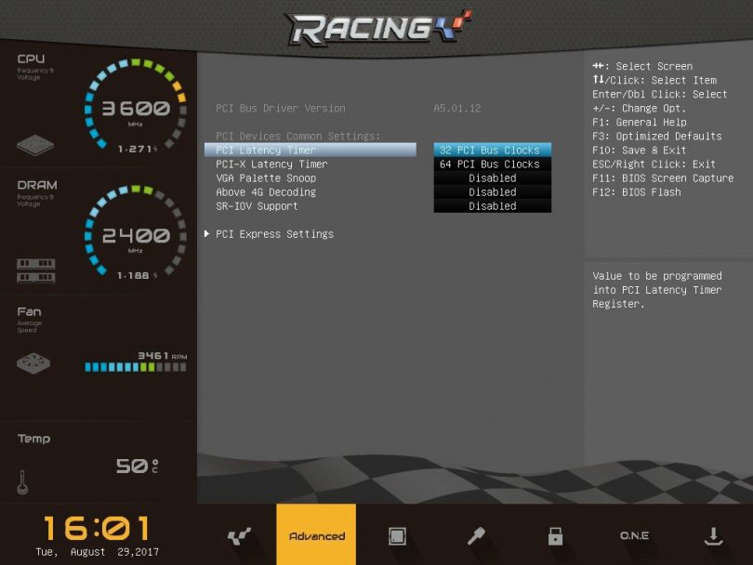Click the CPU chip icon in sidebar
Image resolution: width=753 pixels, height=565 pixels.
(x=35, y=145)
